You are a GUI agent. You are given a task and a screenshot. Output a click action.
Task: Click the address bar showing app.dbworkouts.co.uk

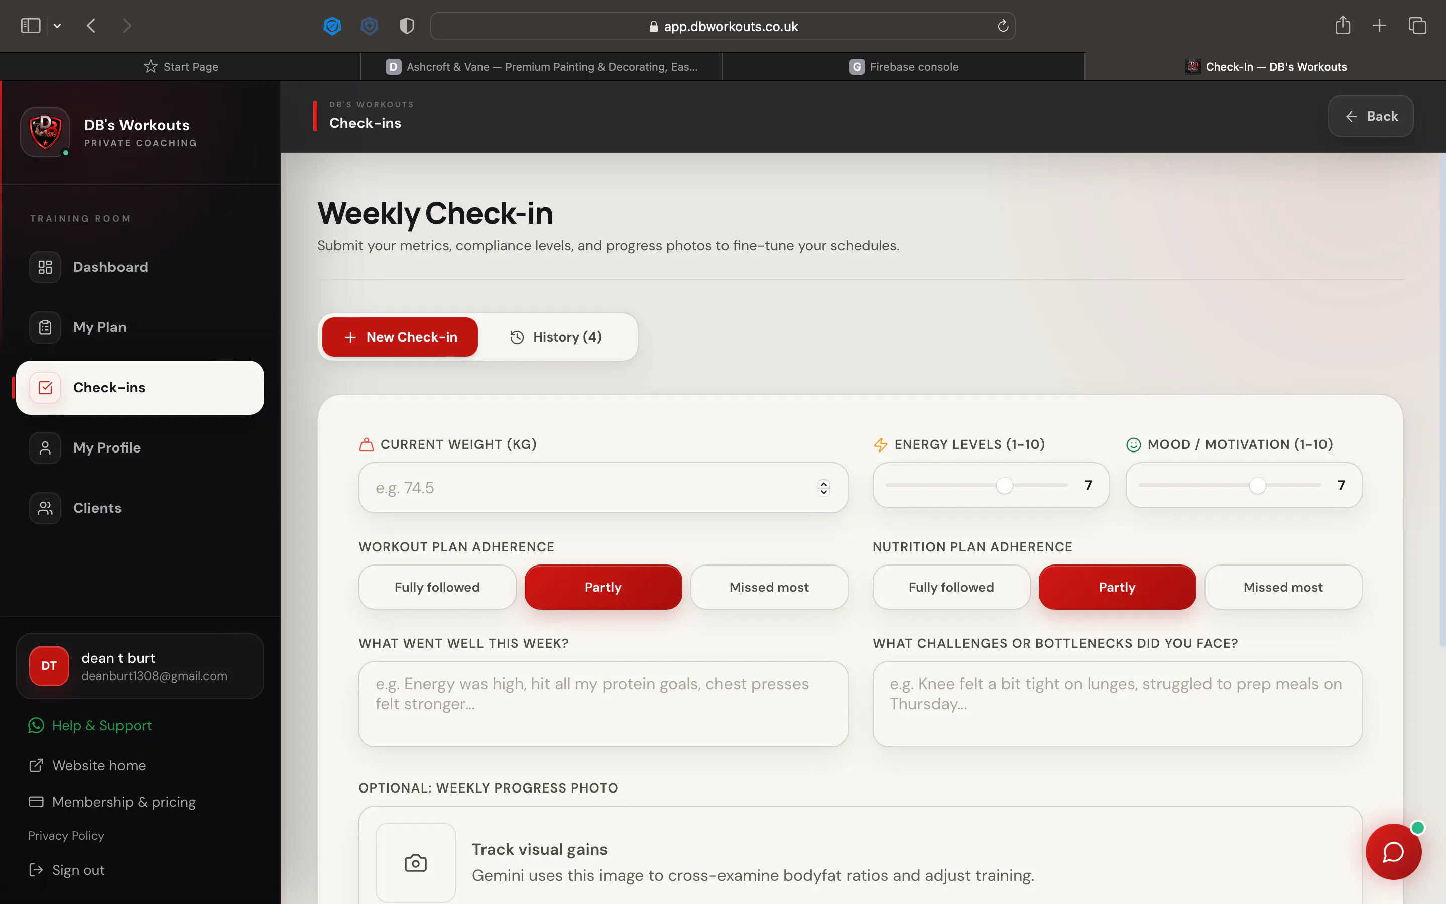pyautogui.click(x=722, y=26)
